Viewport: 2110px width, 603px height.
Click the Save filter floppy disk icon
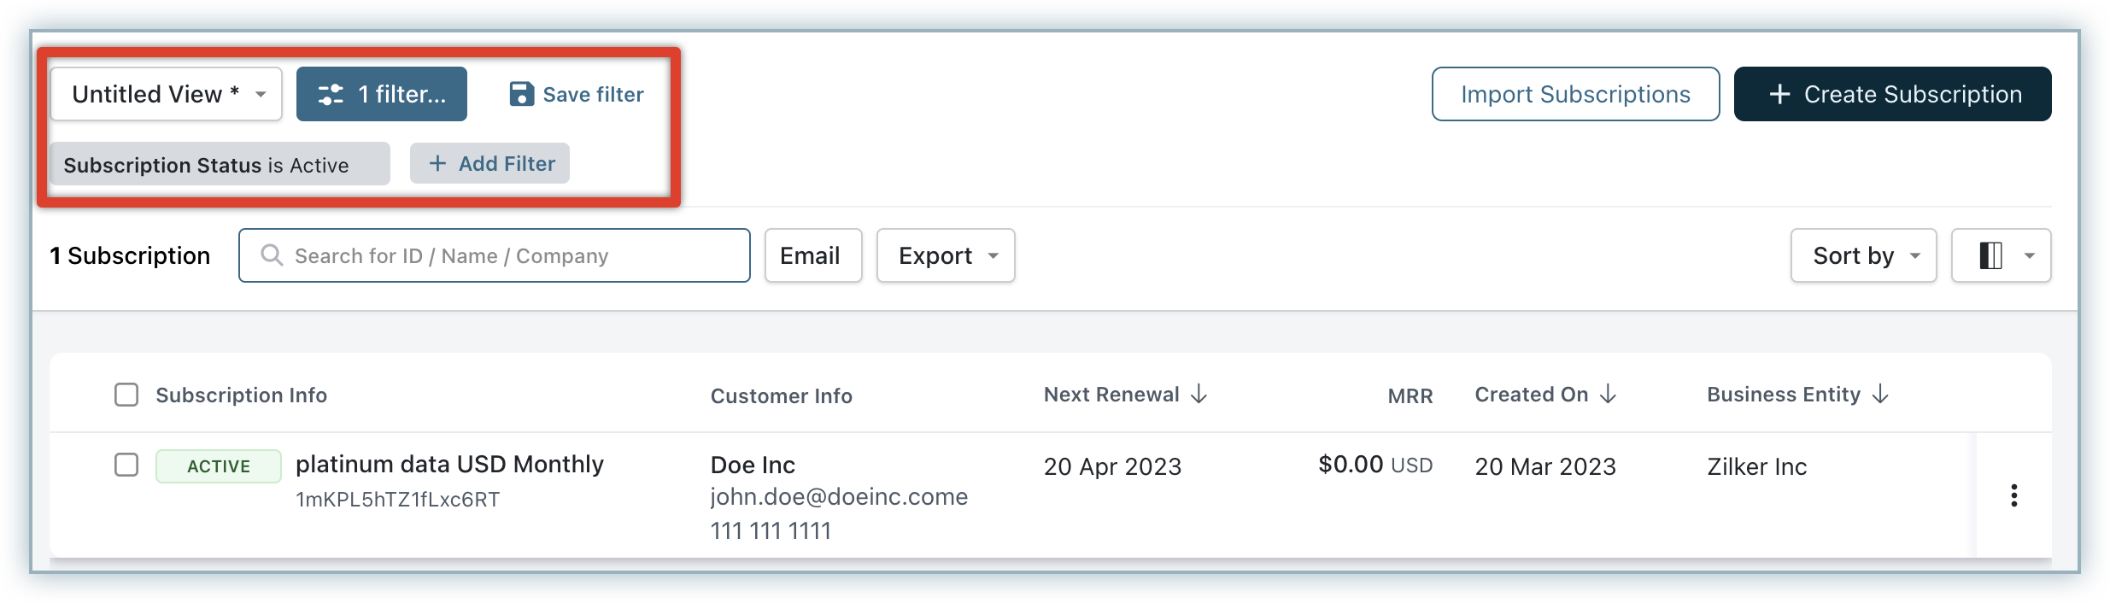pyautogui.click(x=521, y=94)
